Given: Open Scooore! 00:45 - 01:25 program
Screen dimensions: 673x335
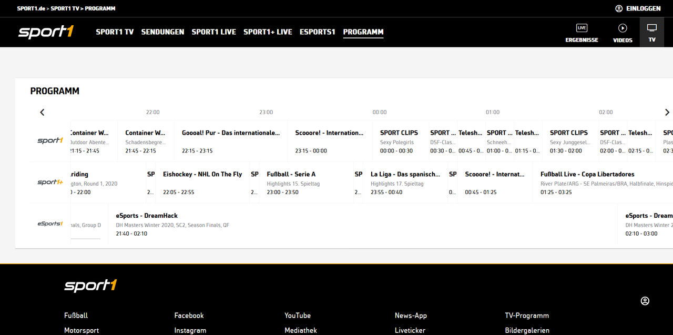Looking at the screenshot, I should pyautogui.click(x=495, y=182).
